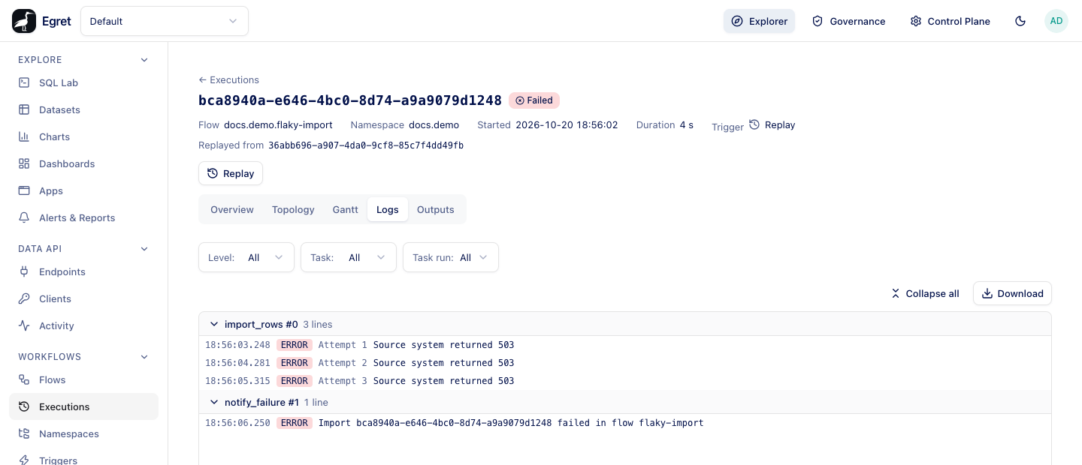Open the Level filter dropdown
Screen dimensions: 1082x465
tap(246, 257)
